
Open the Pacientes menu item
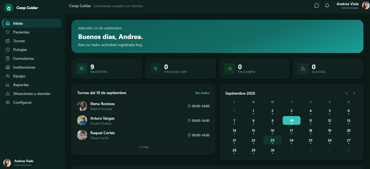pos(32,32)
